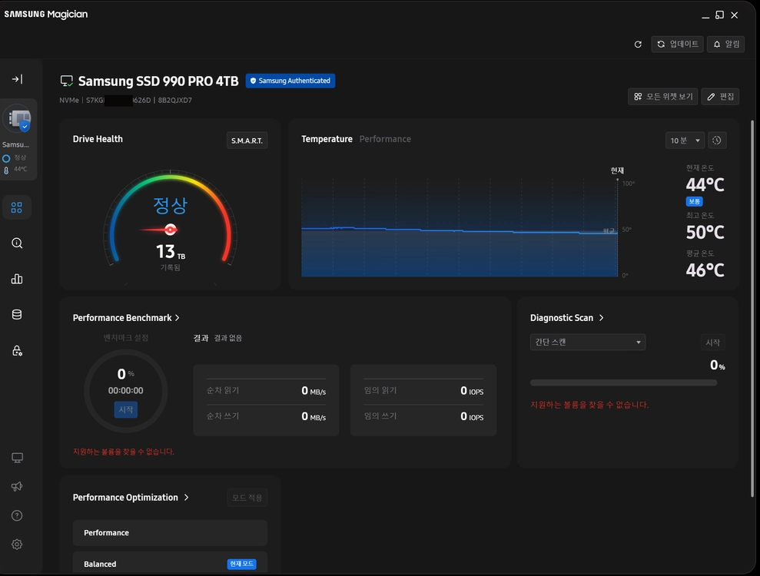Click the Samsung Authenticated badge
The height and width of the screenshot is (576, 760).
coord(290,81)
